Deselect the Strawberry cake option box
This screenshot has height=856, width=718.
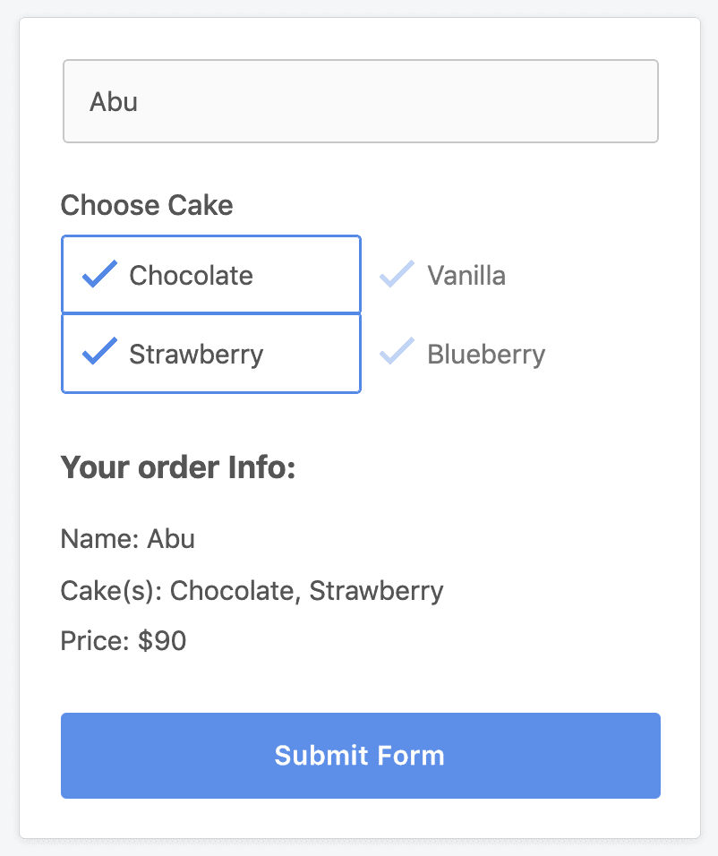point(211,353)
